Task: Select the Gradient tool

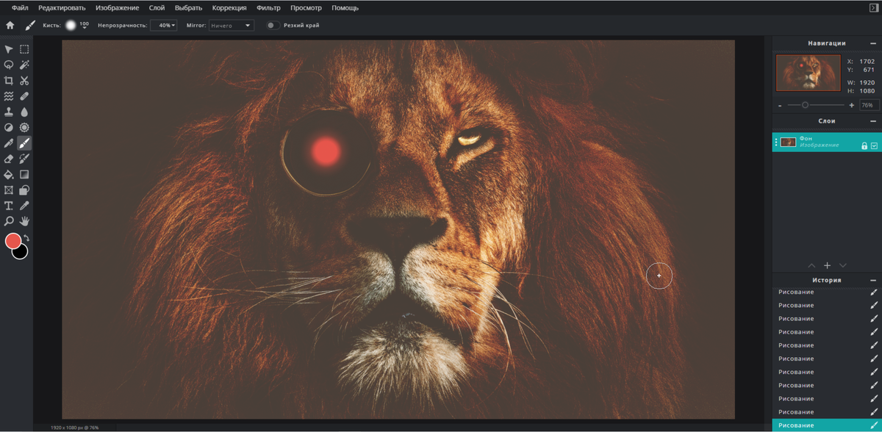Action: (x=24, y=174)
